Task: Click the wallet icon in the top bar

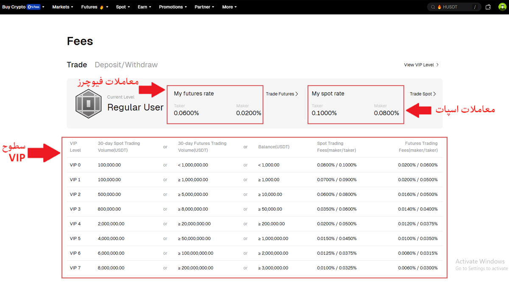Action: (488, 7)
